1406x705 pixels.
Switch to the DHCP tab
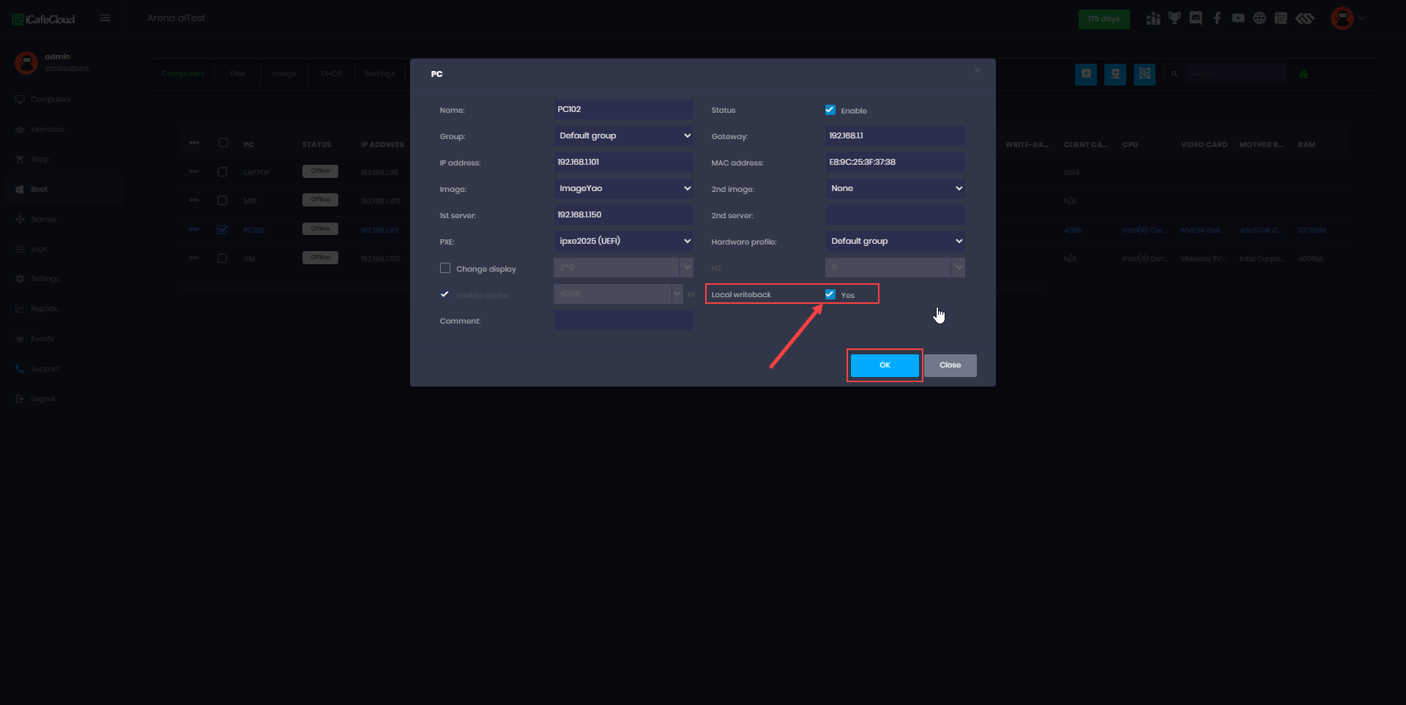coord(331,74)
